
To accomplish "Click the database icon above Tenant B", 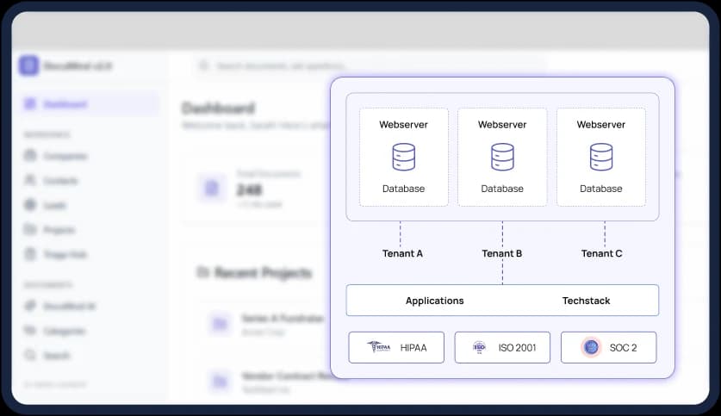I will pyautogui.click(x=502, y=158).
